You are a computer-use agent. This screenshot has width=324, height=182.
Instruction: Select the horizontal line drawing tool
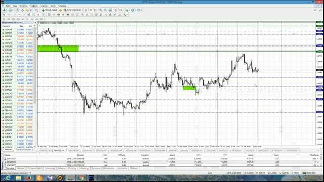(x=19, y=15)
